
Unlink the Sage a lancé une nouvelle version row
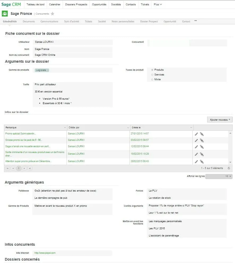click(x=202, y=147)
